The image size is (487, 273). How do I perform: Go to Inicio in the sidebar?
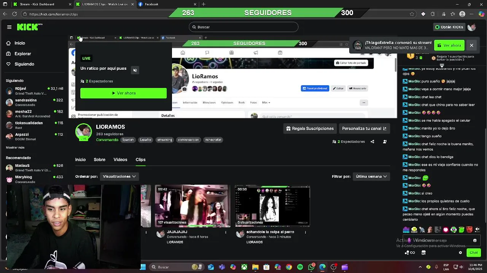(x=20, y=43)
